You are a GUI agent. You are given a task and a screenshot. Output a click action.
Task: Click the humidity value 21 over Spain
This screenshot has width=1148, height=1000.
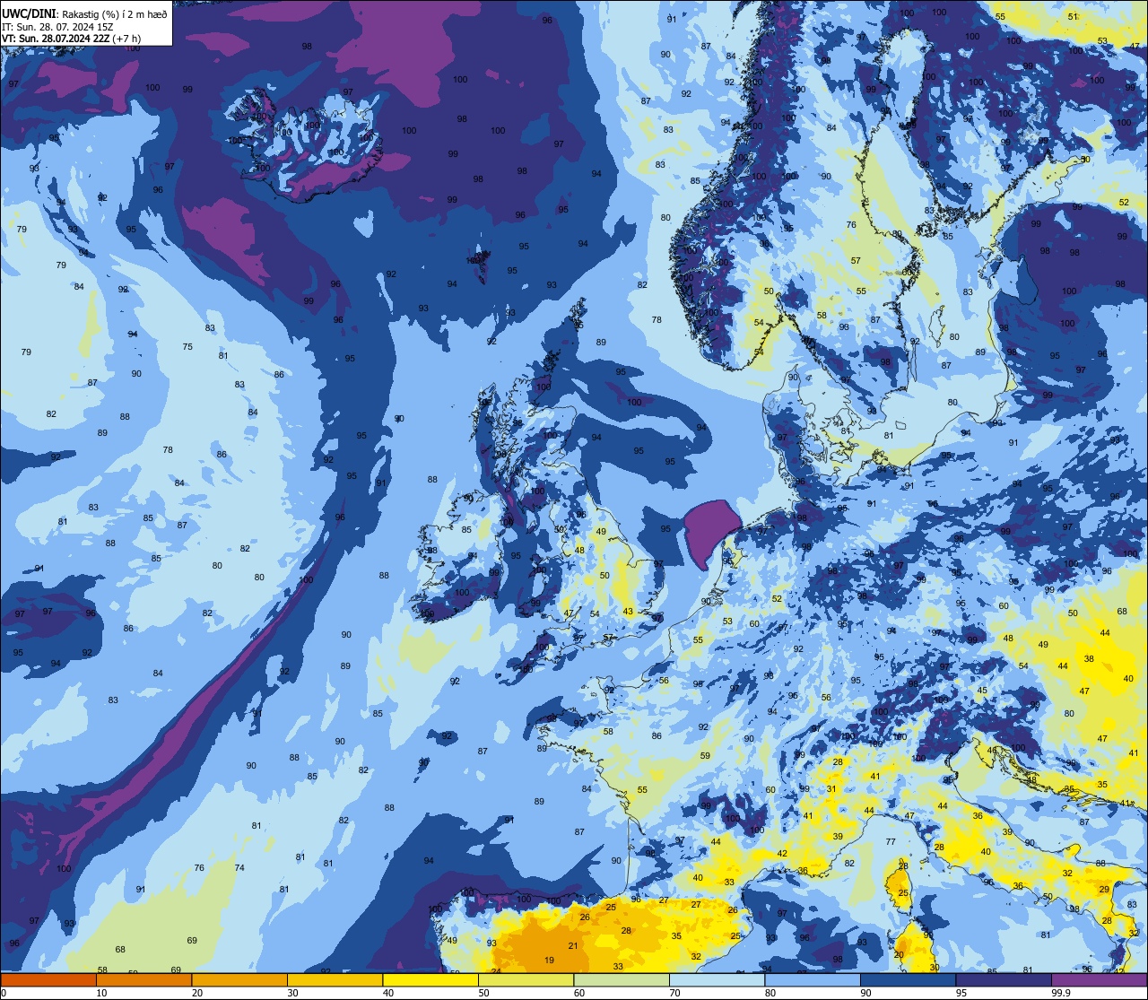[x=573, y=946]
